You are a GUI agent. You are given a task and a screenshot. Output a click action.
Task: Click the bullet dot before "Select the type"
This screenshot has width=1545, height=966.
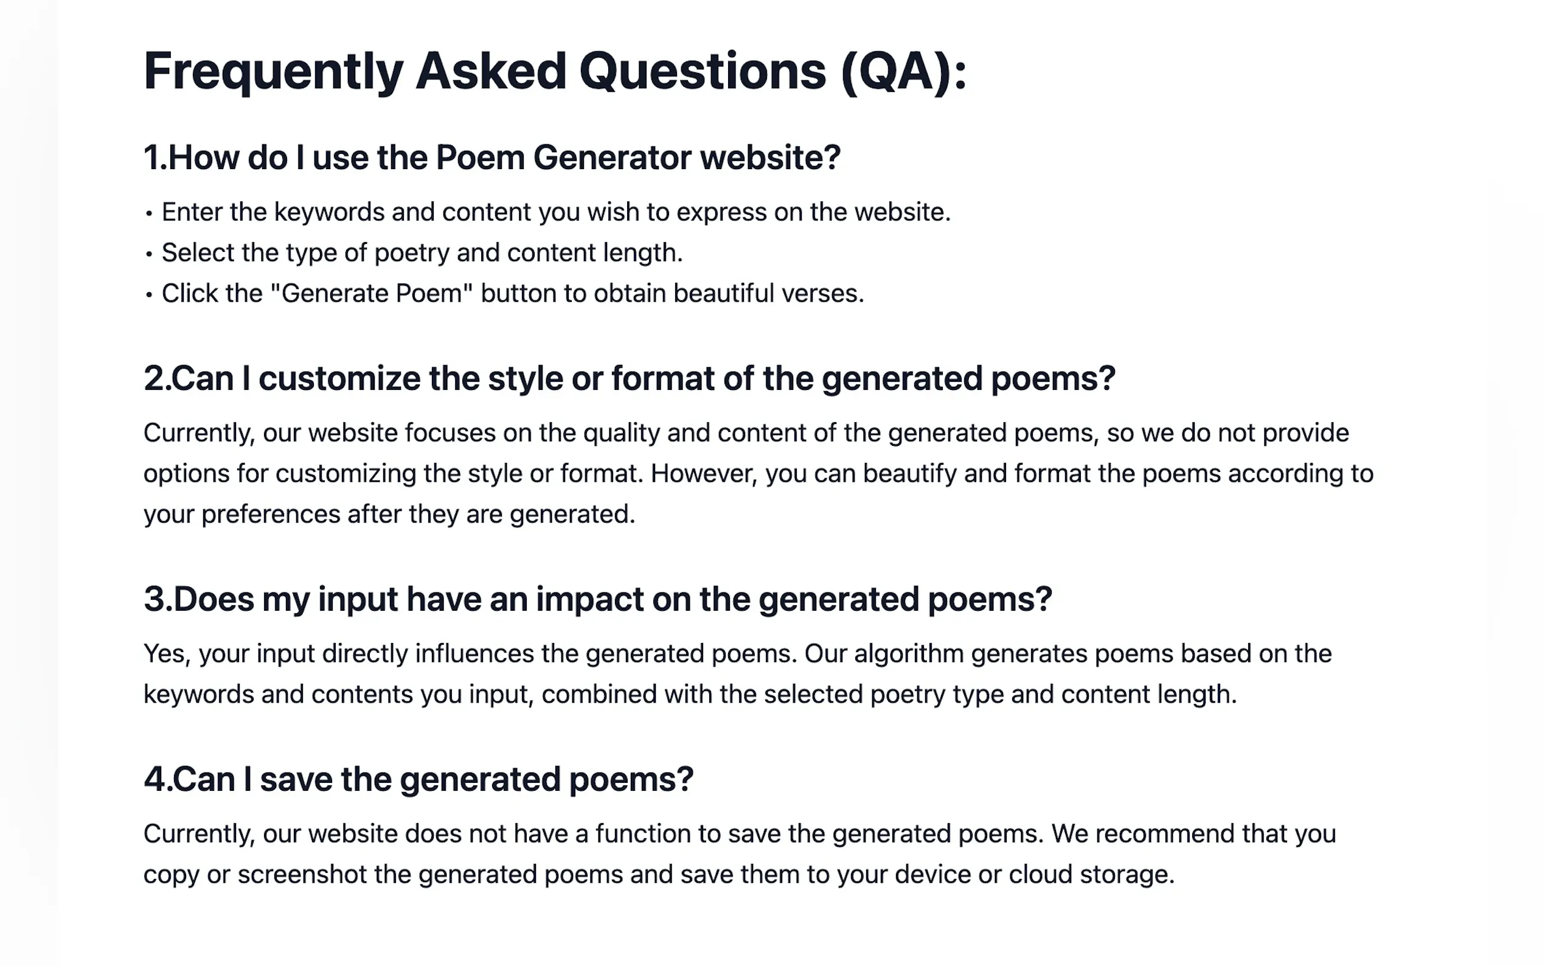[149, 254]
